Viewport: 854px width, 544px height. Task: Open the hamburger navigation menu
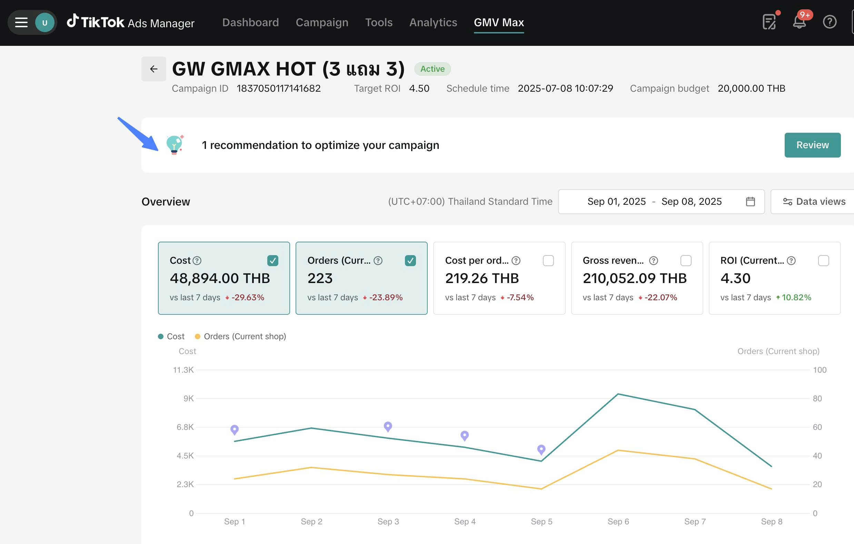[21, 22]
